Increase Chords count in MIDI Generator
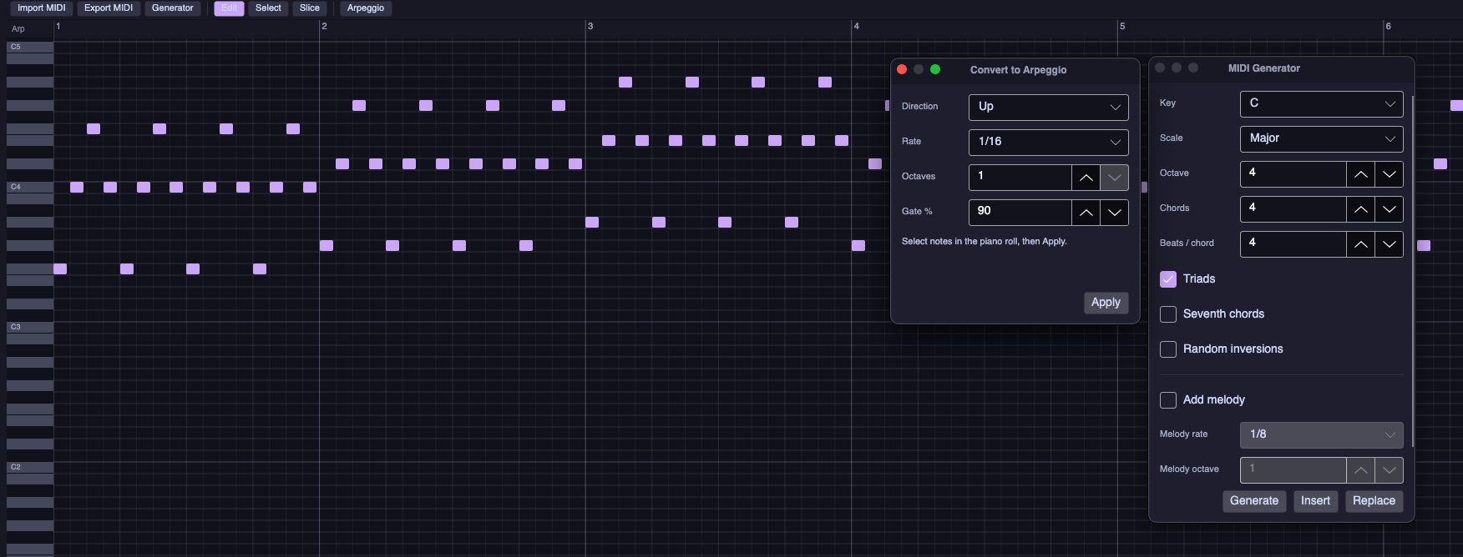Screen dimensions: 1463x557 coord(1360,209)
